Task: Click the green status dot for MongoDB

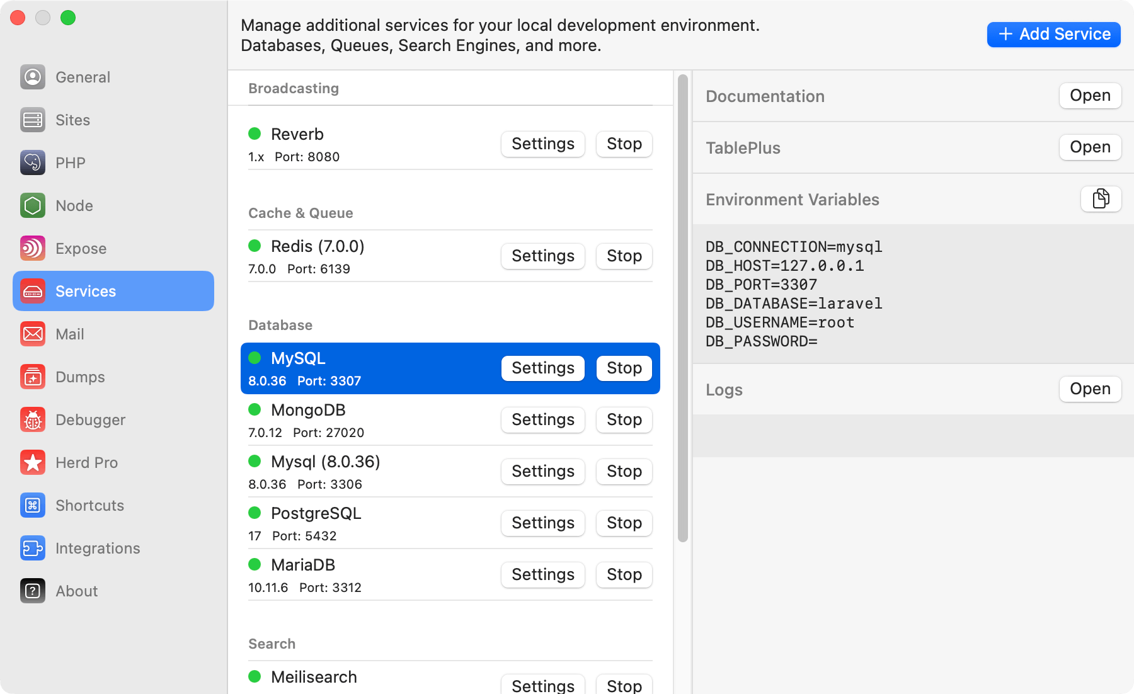Action: [x=255, y=409]
